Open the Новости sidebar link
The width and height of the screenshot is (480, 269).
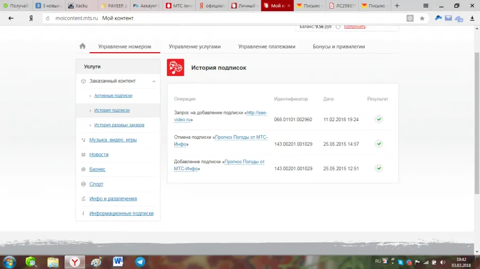coord(99,154)
